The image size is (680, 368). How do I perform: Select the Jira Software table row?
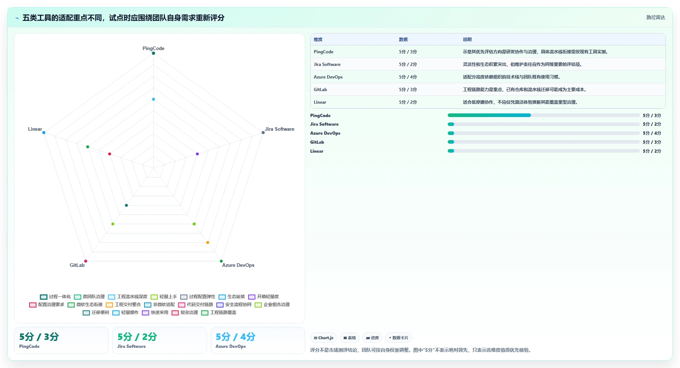click(488, 64)
